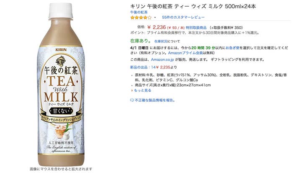The width and height of the screenshot is (293, 173).
Task: Open the rating breakdown dropdown arrow
Action: 155,18
